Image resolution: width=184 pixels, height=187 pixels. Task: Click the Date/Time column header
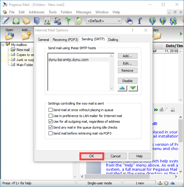pos(174,46)
